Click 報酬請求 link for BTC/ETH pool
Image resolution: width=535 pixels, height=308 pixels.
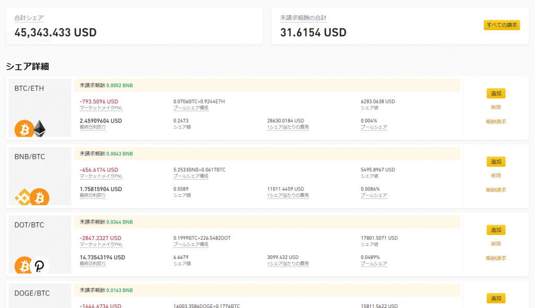496,122
